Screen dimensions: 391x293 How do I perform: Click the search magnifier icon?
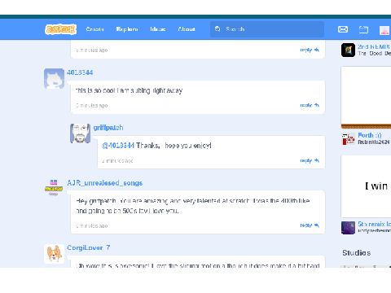tap(217, 29)
